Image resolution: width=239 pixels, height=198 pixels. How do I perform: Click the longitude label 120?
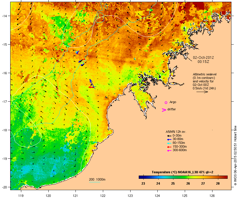tap(48, 196)
